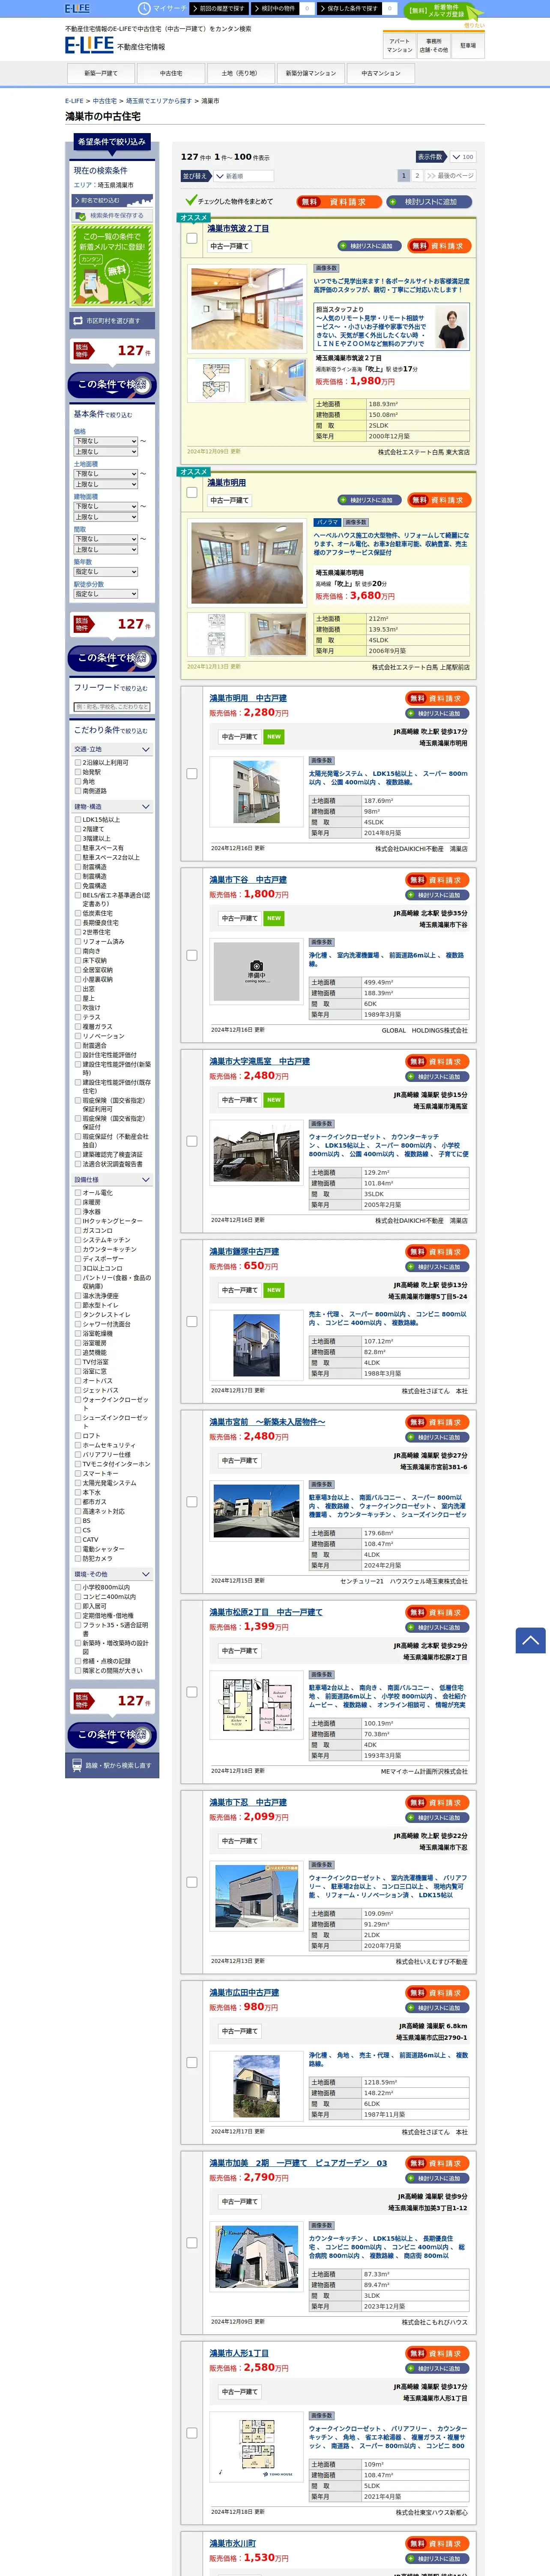
Task: Enable the LDK15帖以上 filter
Action: point(78,819)
